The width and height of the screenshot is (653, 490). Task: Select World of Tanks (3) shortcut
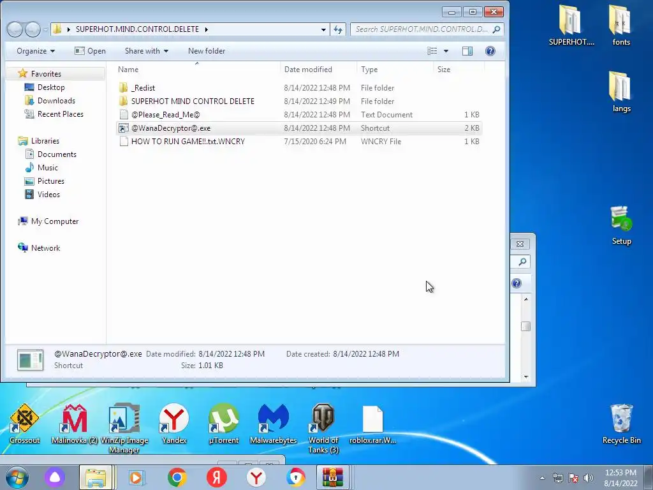(x=323, y=428)
